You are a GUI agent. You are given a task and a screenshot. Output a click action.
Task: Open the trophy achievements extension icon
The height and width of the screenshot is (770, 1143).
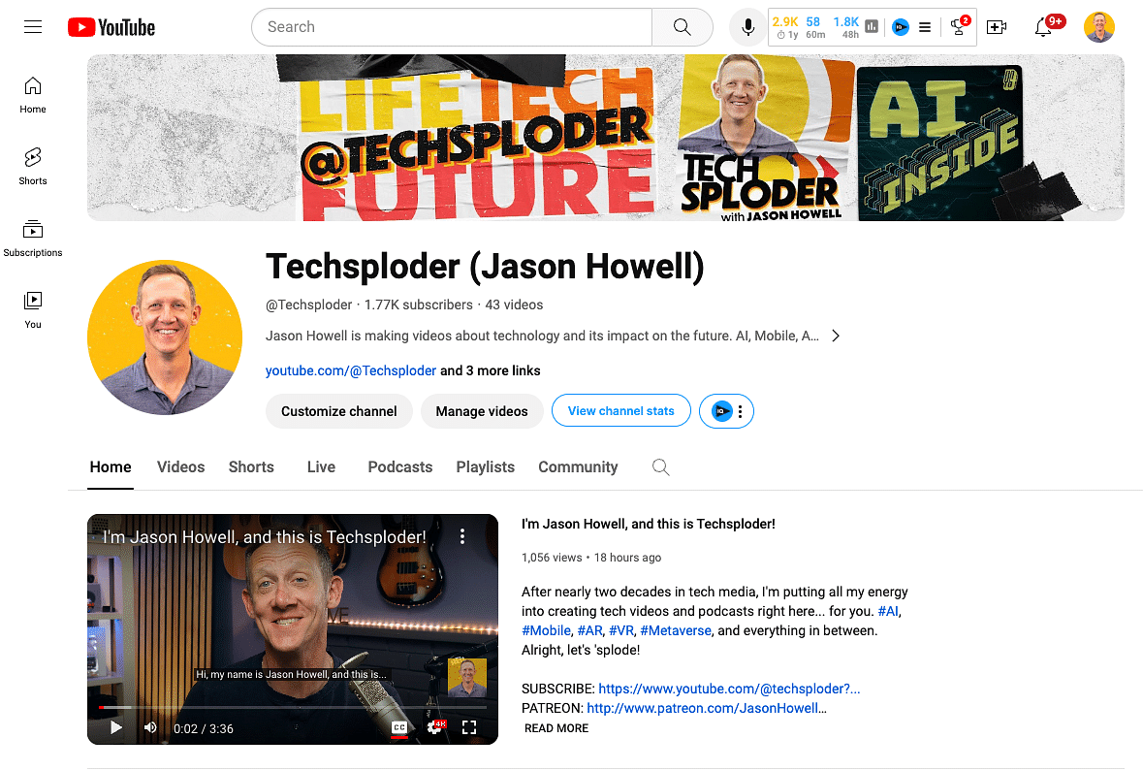(x=958, y=27)
